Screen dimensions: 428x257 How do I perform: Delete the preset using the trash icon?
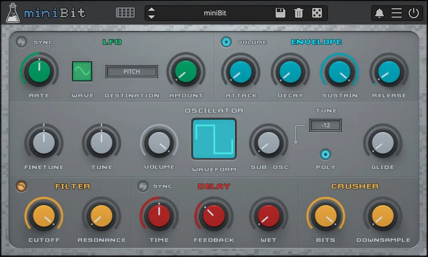tap(299, 12)
